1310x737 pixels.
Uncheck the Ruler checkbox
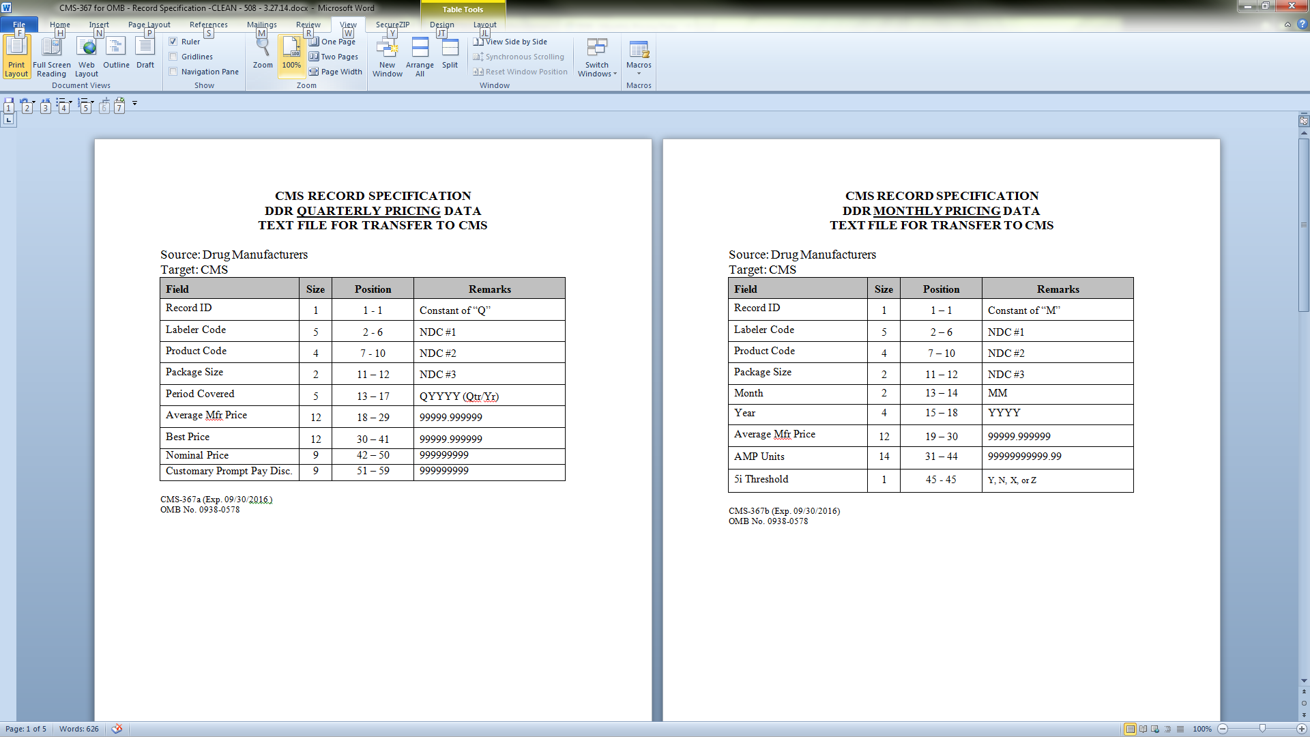[x=173, y=42]
